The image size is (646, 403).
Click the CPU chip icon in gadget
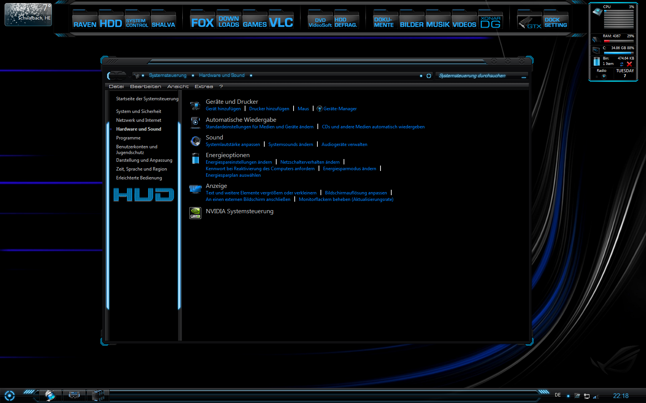598,12
